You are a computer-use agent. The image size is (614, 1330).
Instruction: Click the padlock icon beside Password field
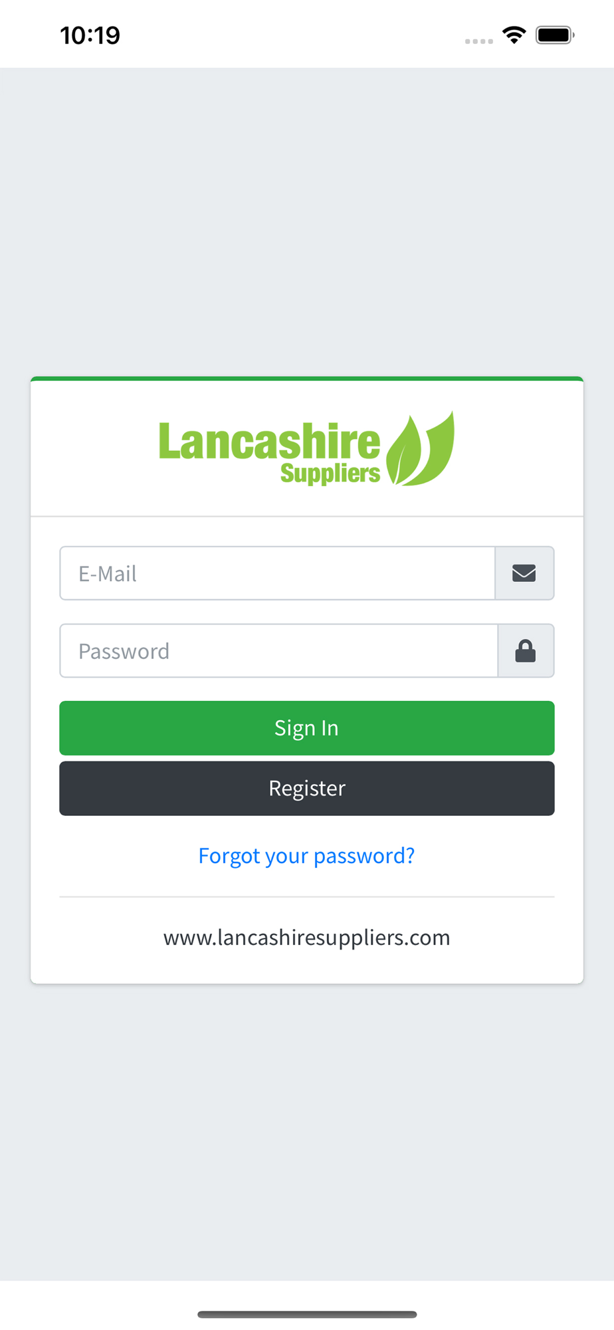click(526, 651)
